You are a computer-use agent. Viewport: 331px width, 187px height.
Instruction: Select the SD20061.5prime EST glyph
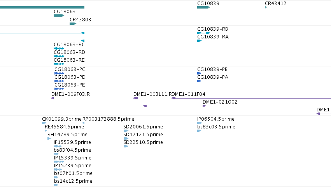[126, 131]
